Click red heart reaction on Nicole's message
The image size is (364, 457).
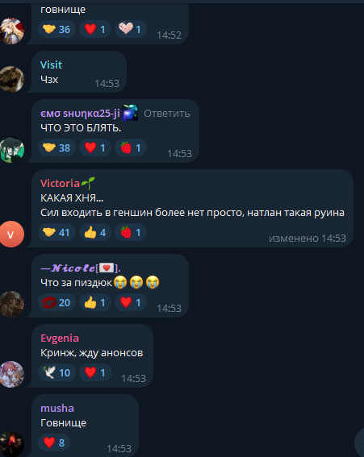131,302
